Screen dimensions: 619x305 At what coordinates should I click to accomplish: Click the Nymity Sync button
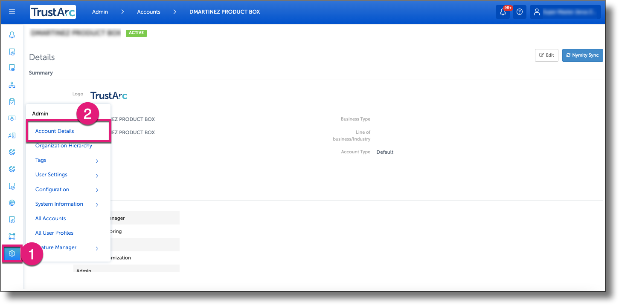point(582,55)
